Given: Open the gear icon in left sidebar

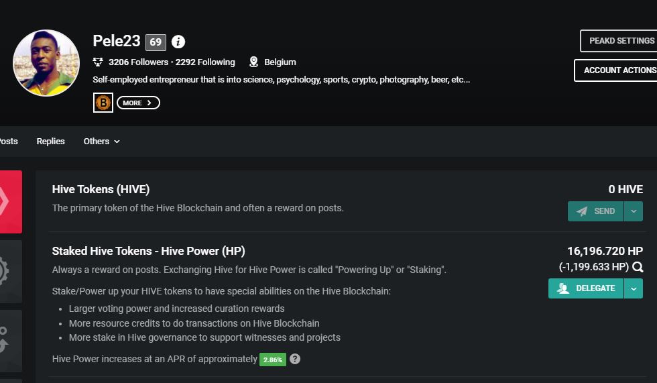Looking at the screenshot, I should (x=11, y=271).
